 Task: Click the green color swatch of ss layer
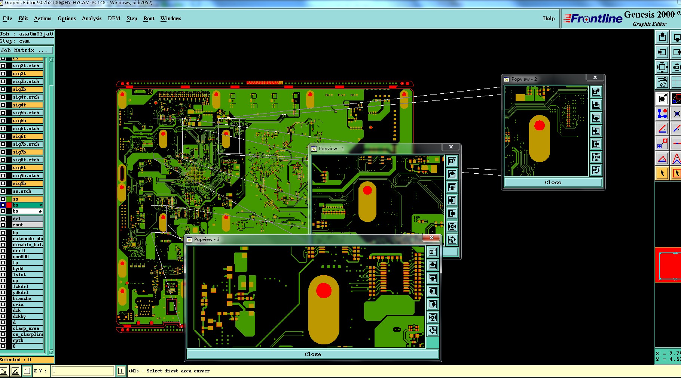9,199
